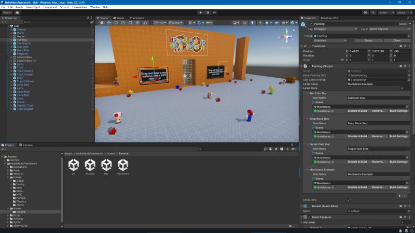Select the Rect tool

[130, 23]
